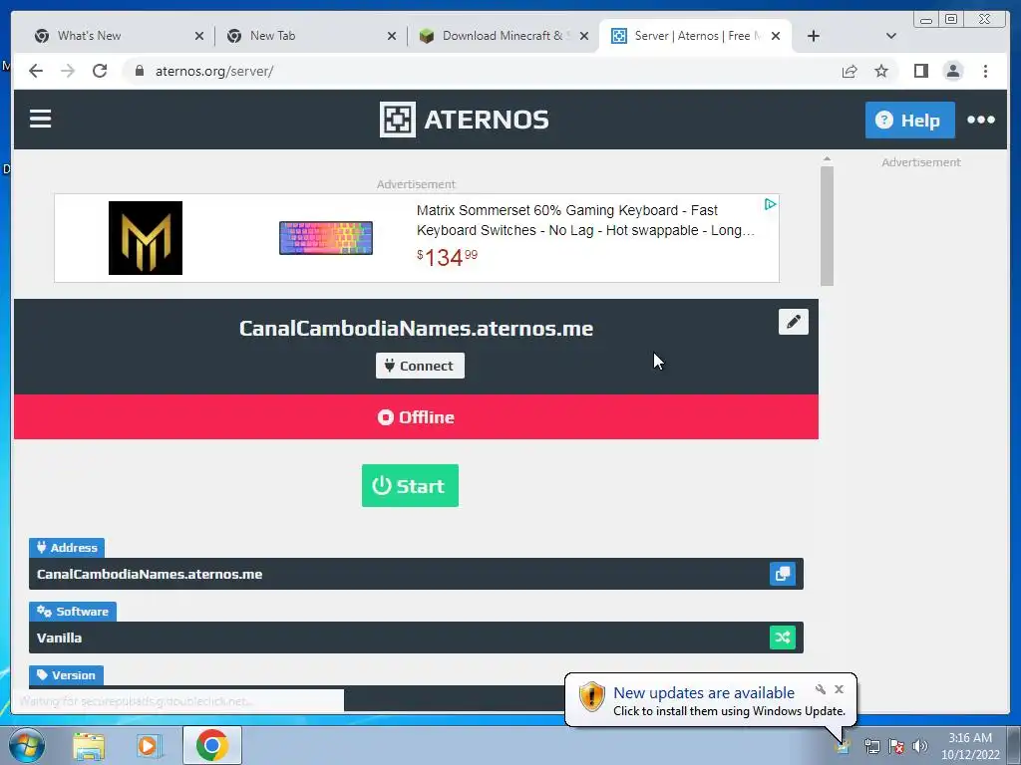Close the New Tab tab
Viewport: 1021px width, 765px height.
pos(391,37)
